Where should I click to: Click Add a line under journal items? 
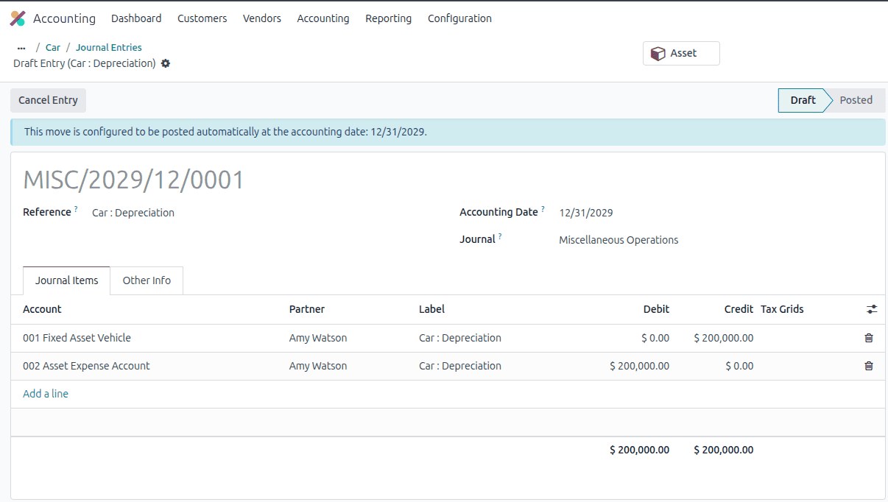tap(45, 394)
